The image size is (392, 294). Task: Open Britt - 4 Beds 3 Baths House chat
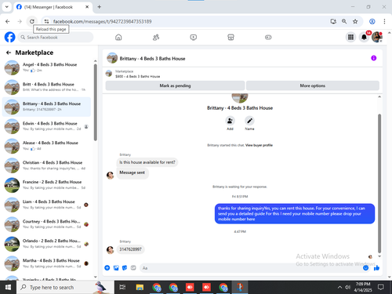(46, 87)
